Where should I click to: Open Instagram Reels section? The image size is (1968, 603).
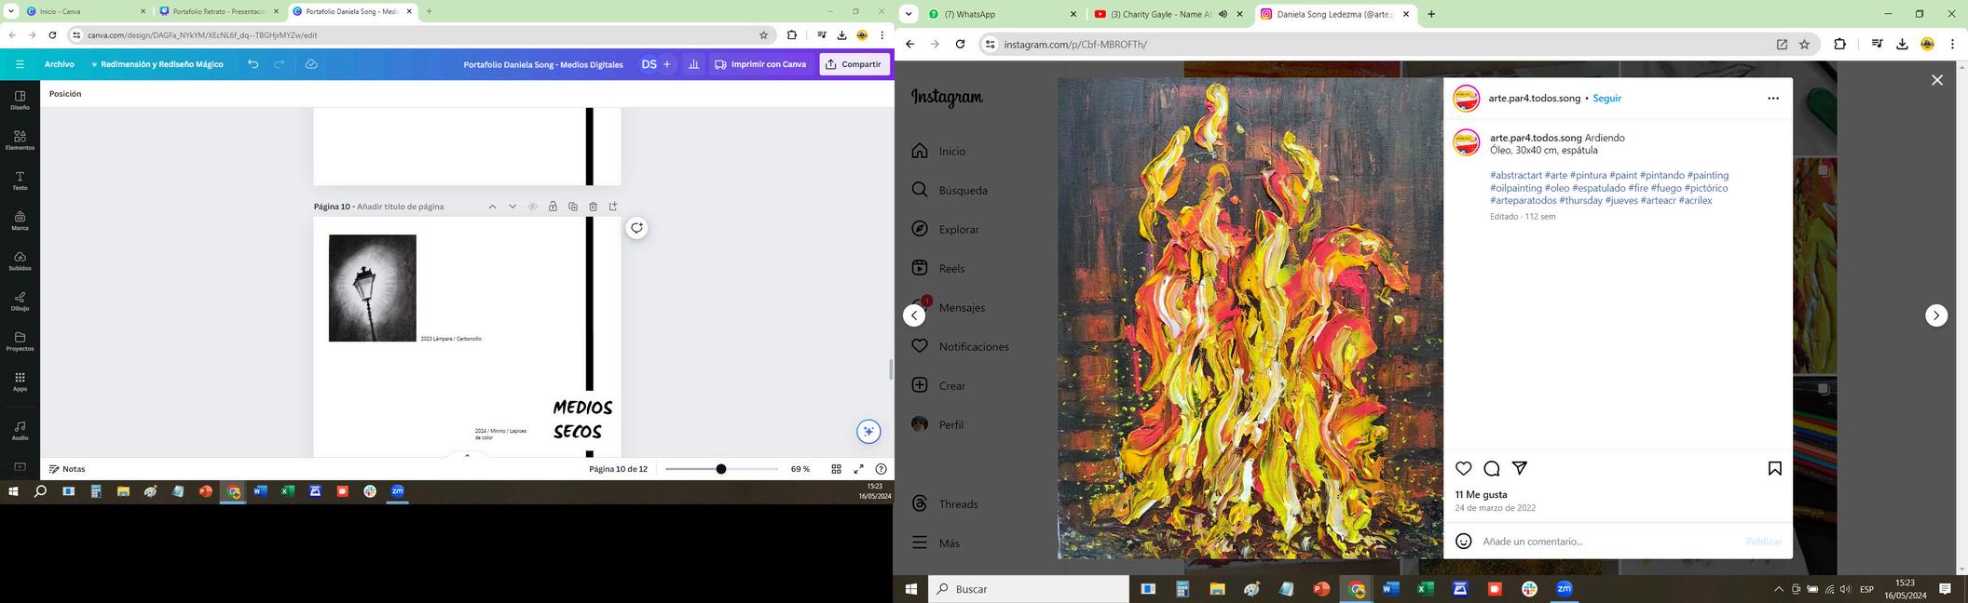point(937,268)
